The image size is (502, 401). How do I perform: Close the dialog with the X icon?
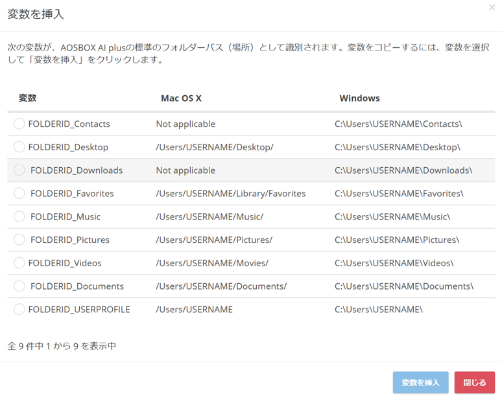[492, 7]
